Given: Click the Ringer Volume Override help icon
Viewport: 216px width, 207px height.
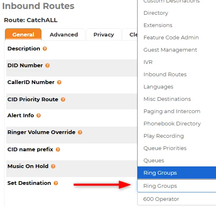Looking at the screenshot, I should 80,132.
